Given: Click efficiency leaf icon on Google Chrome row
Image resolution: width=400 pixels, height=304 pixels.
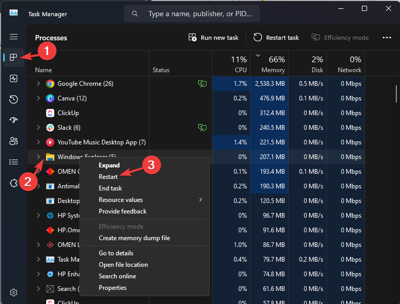Looking at the screenshot, I should [x=202, y=84].
